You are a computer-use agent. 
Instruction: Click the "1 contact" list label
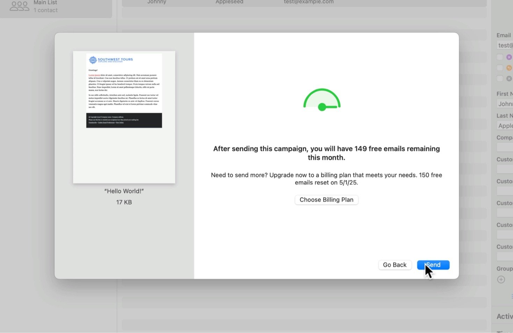(x=45, y=10)
